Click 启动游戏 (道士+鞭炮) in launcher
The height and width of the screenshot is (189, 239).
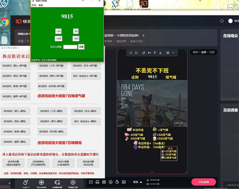pyautogui.click(x=15, y=111)
